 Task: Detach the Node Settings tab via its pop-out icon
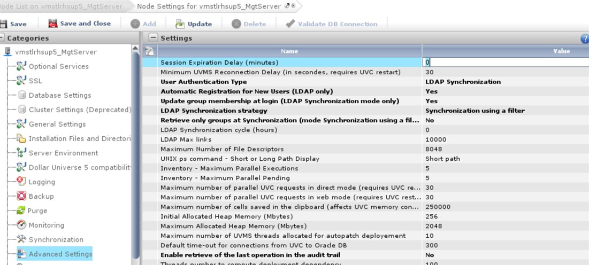point(287,6)
